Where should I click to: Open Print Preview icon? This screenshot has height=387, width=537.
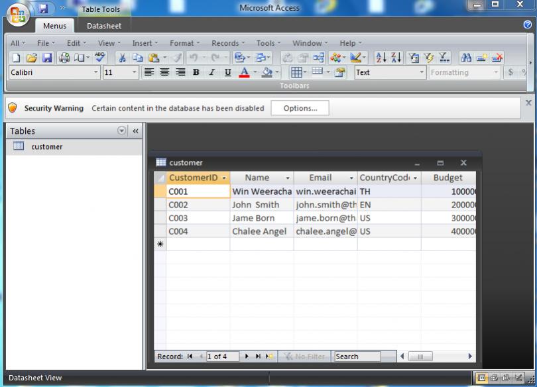80,58
